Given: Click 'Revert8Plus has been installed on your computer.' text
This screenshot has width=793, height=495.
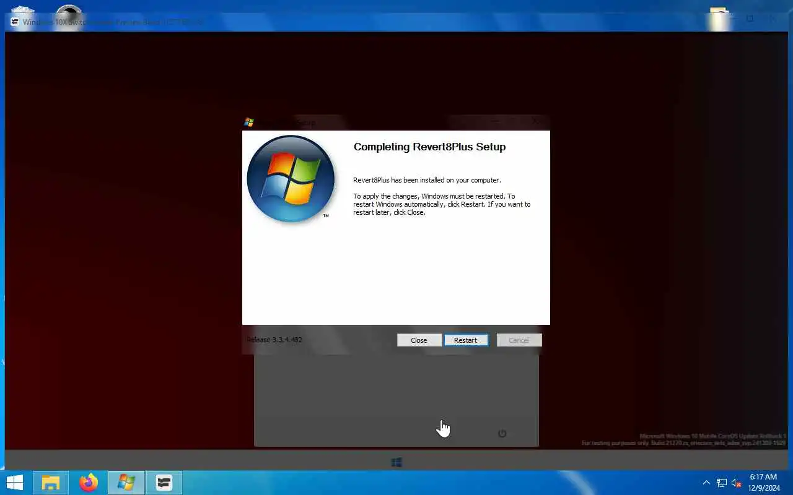Looking at the screenshot, I should (427, 181).
